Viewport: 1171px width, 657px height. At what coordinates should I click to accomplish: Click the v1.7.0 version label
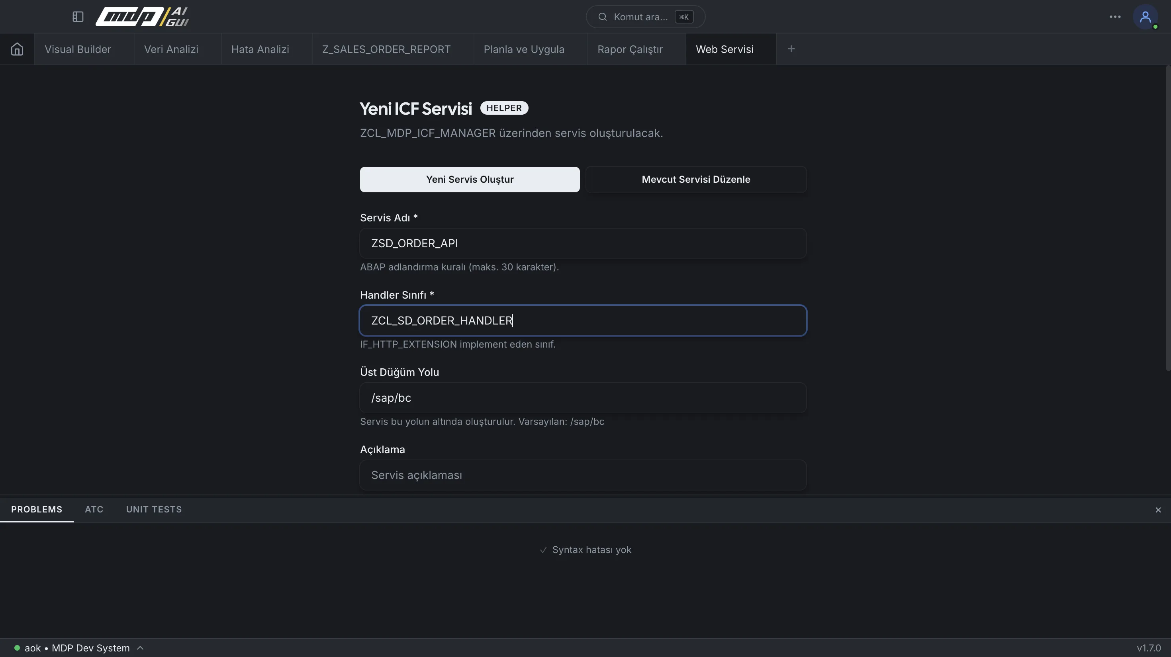coord(1149,648)
